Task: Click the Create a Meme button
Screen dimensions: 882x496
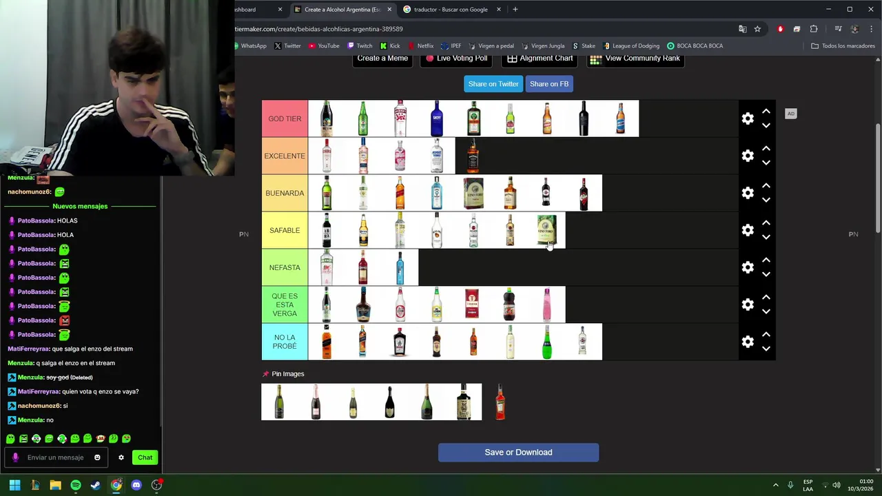Action: click(382, 59)
